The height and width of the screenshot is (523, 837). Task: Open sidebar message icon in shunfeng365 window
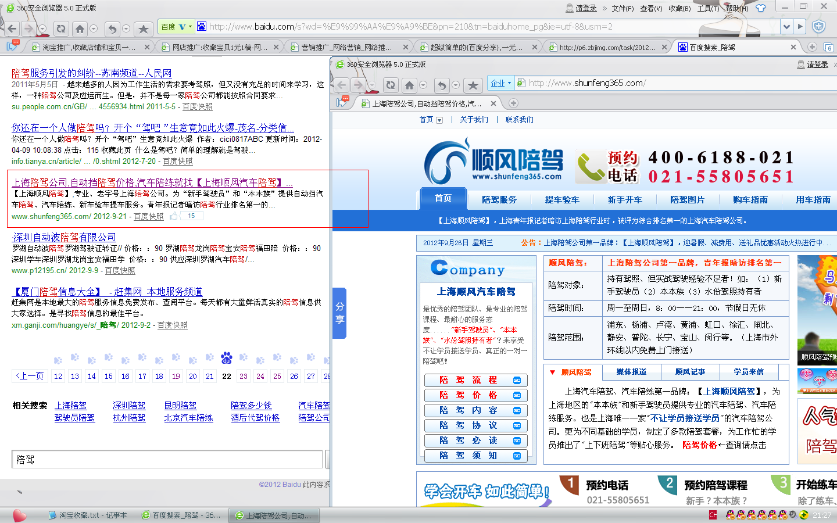click(342, 102)
